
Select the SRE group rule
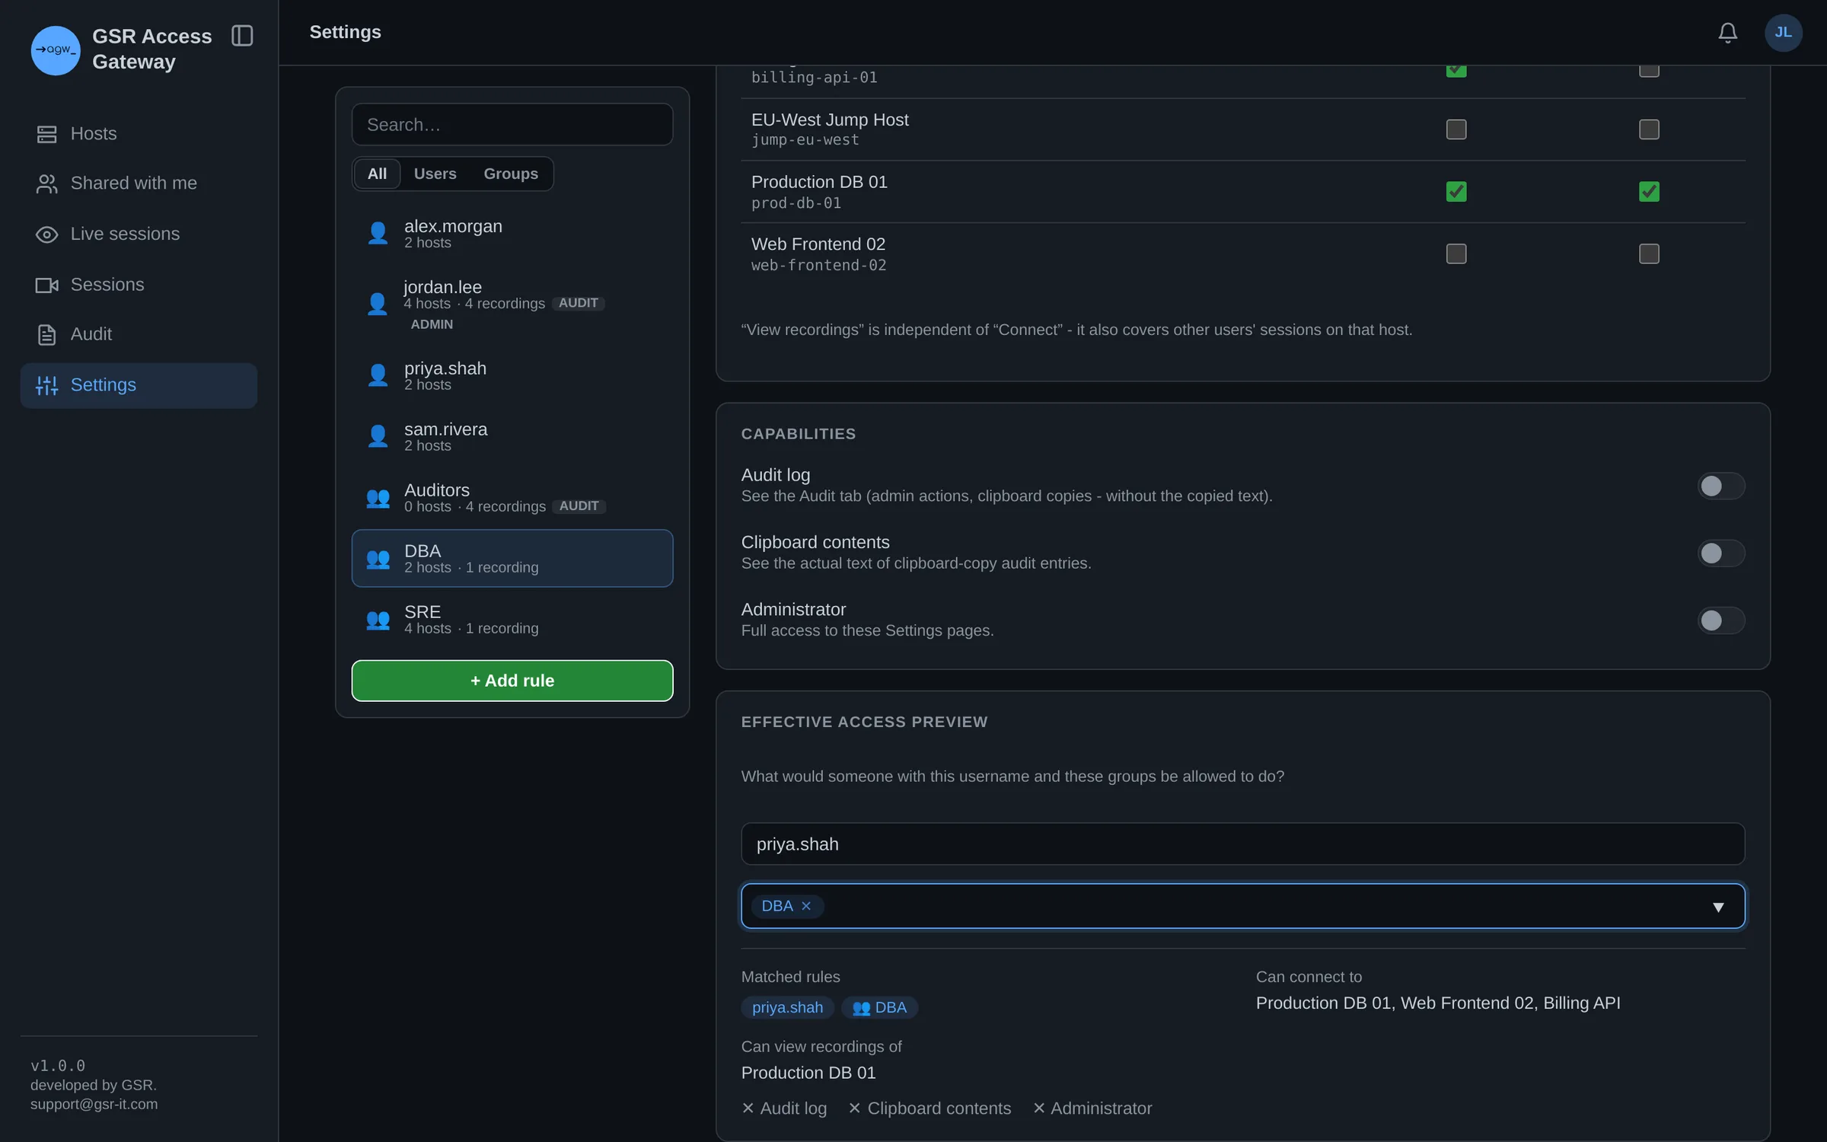click(512, 620)
